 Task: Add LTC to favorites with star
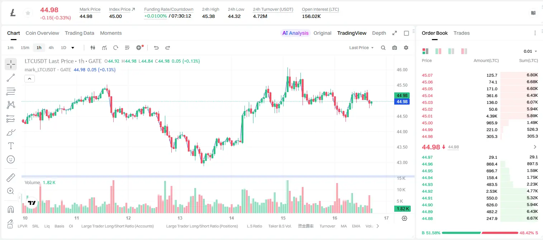pyautogui.click(x=28, y=13)
